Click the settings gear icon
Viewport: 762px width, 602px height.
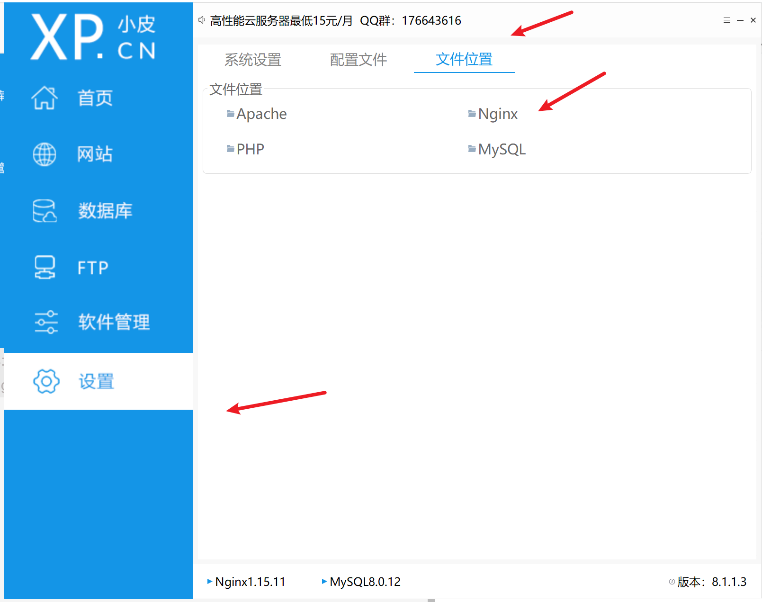[x=46, y=381]
